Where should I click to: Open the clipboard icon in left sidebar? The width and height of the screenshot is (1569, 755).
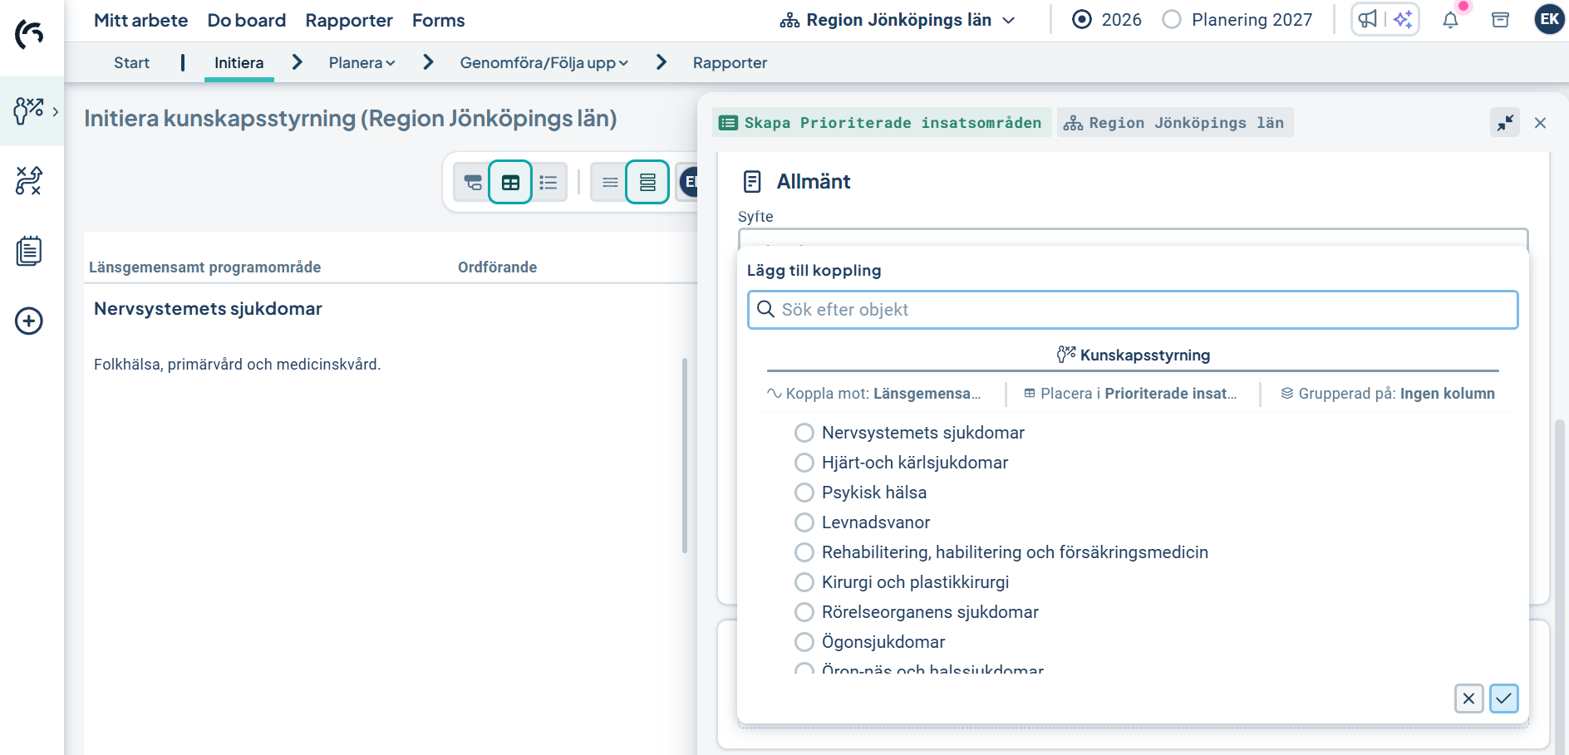(x=29, y=251)
